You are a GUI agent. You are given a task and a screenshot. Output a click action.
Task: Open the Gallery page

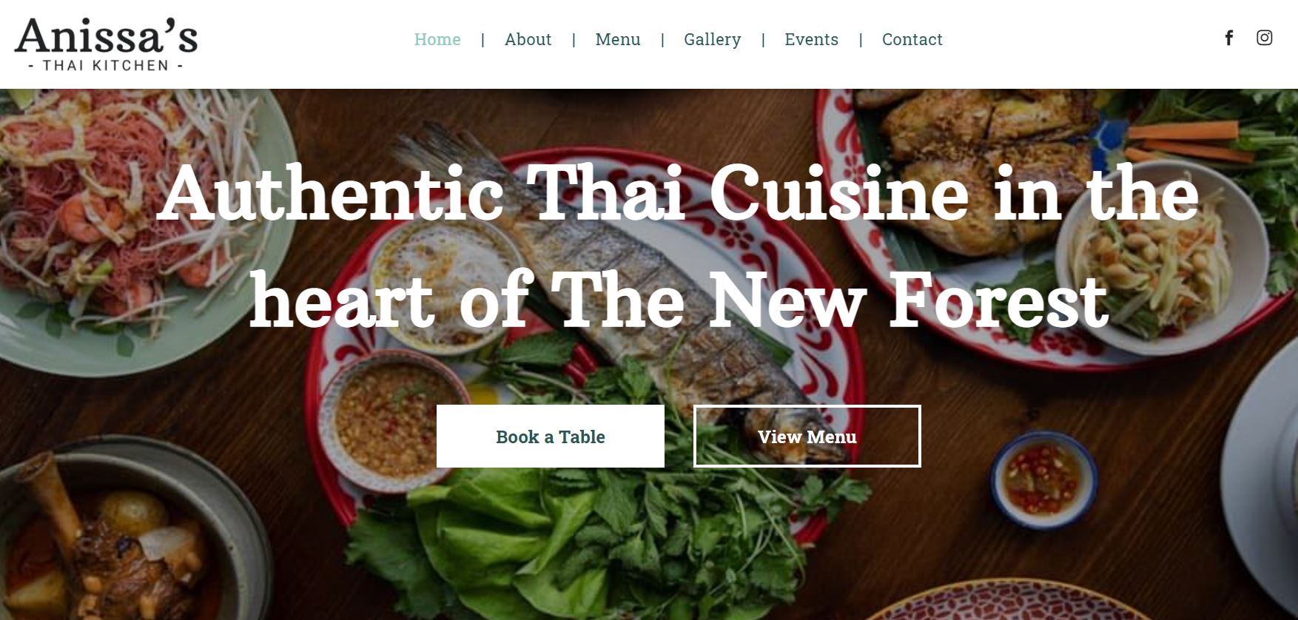713,40
